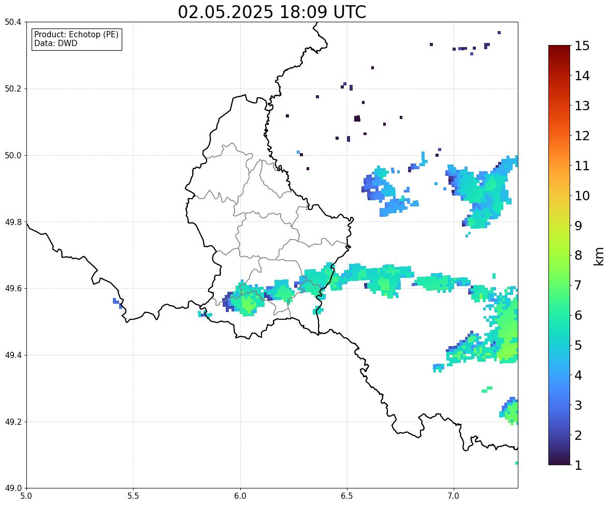Click colorbar tick label 10
Image resolution: width=610 pixels, height=505 pixels.
pyautogui.click(x=582, y=196)
